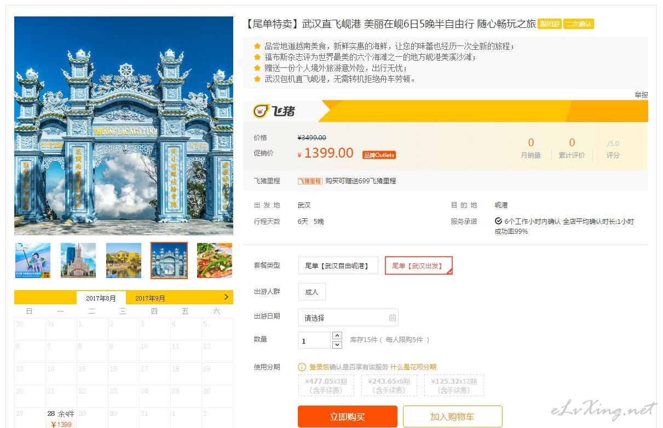Select package 尾单【武汉出发】

point(419,265)
